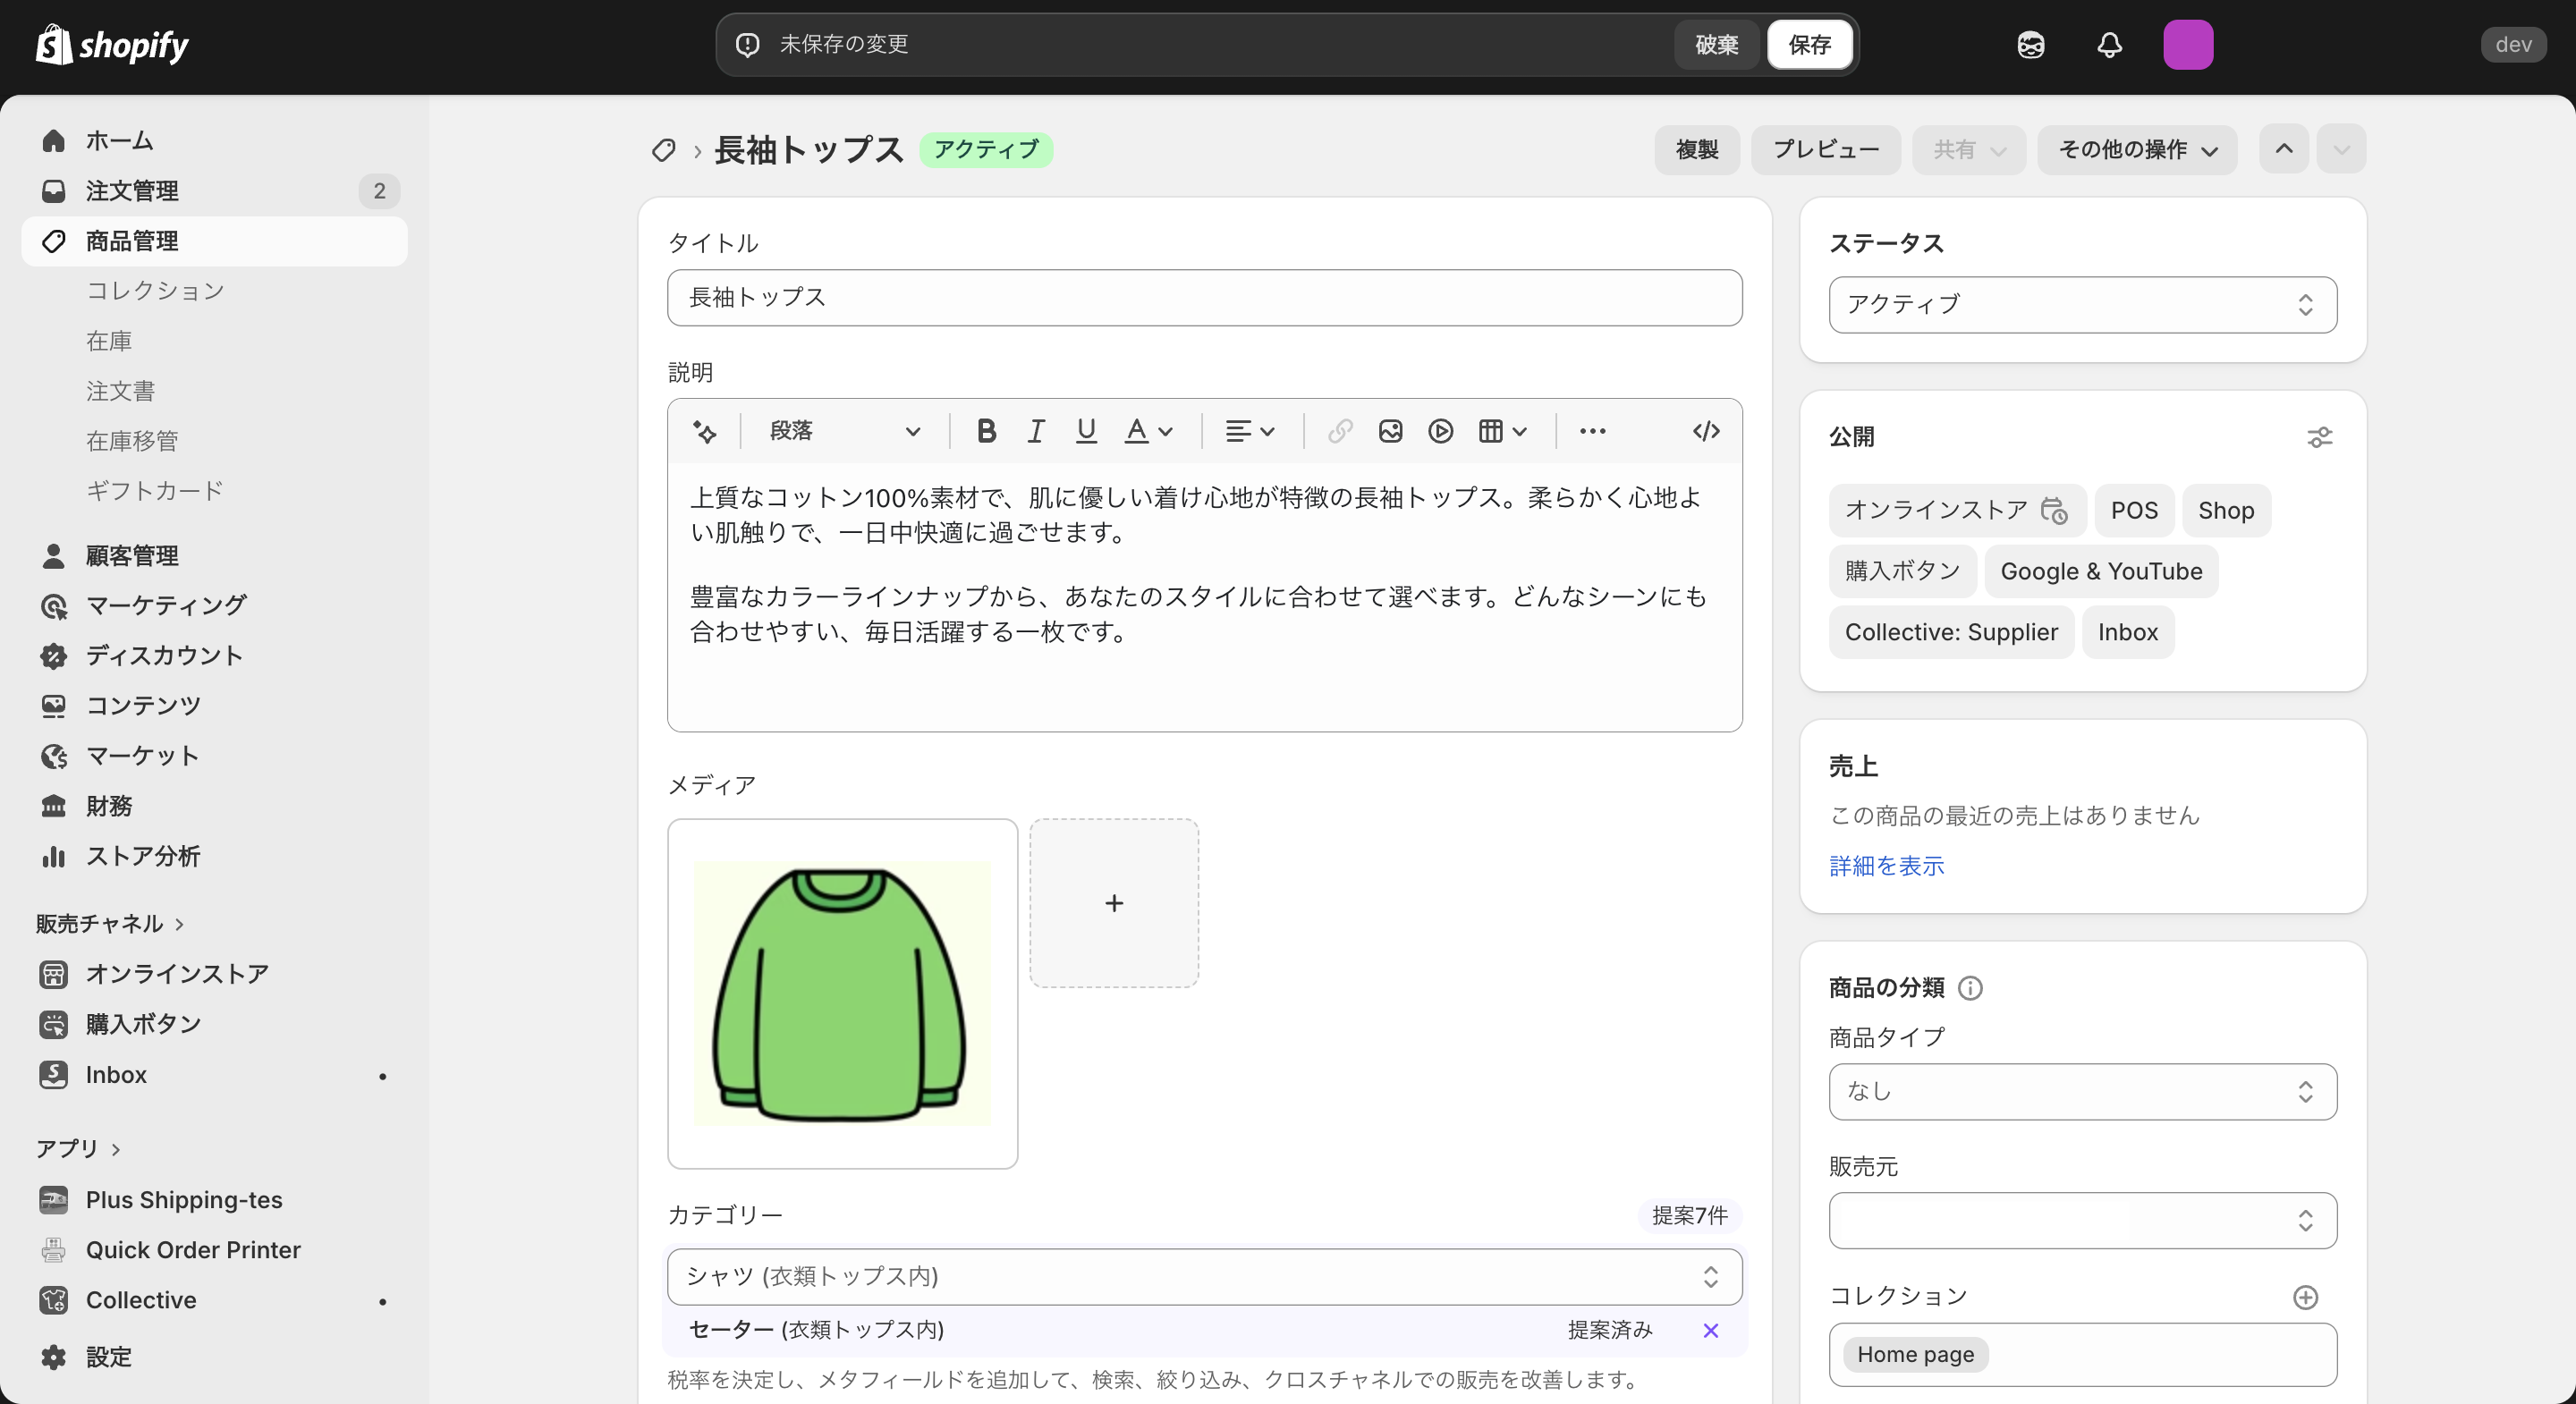Insert a video into the product description

click(1440, 431)
